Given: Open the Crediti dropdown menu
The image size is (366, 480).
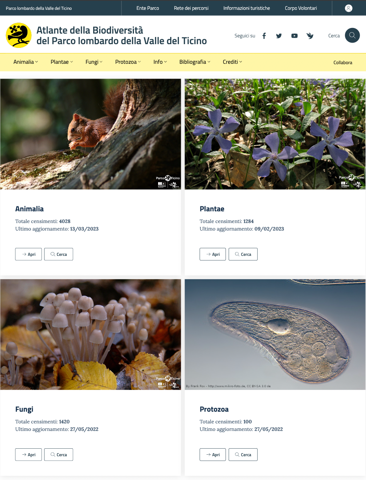Looking at the screenshot, I should (x=232, y=62).
